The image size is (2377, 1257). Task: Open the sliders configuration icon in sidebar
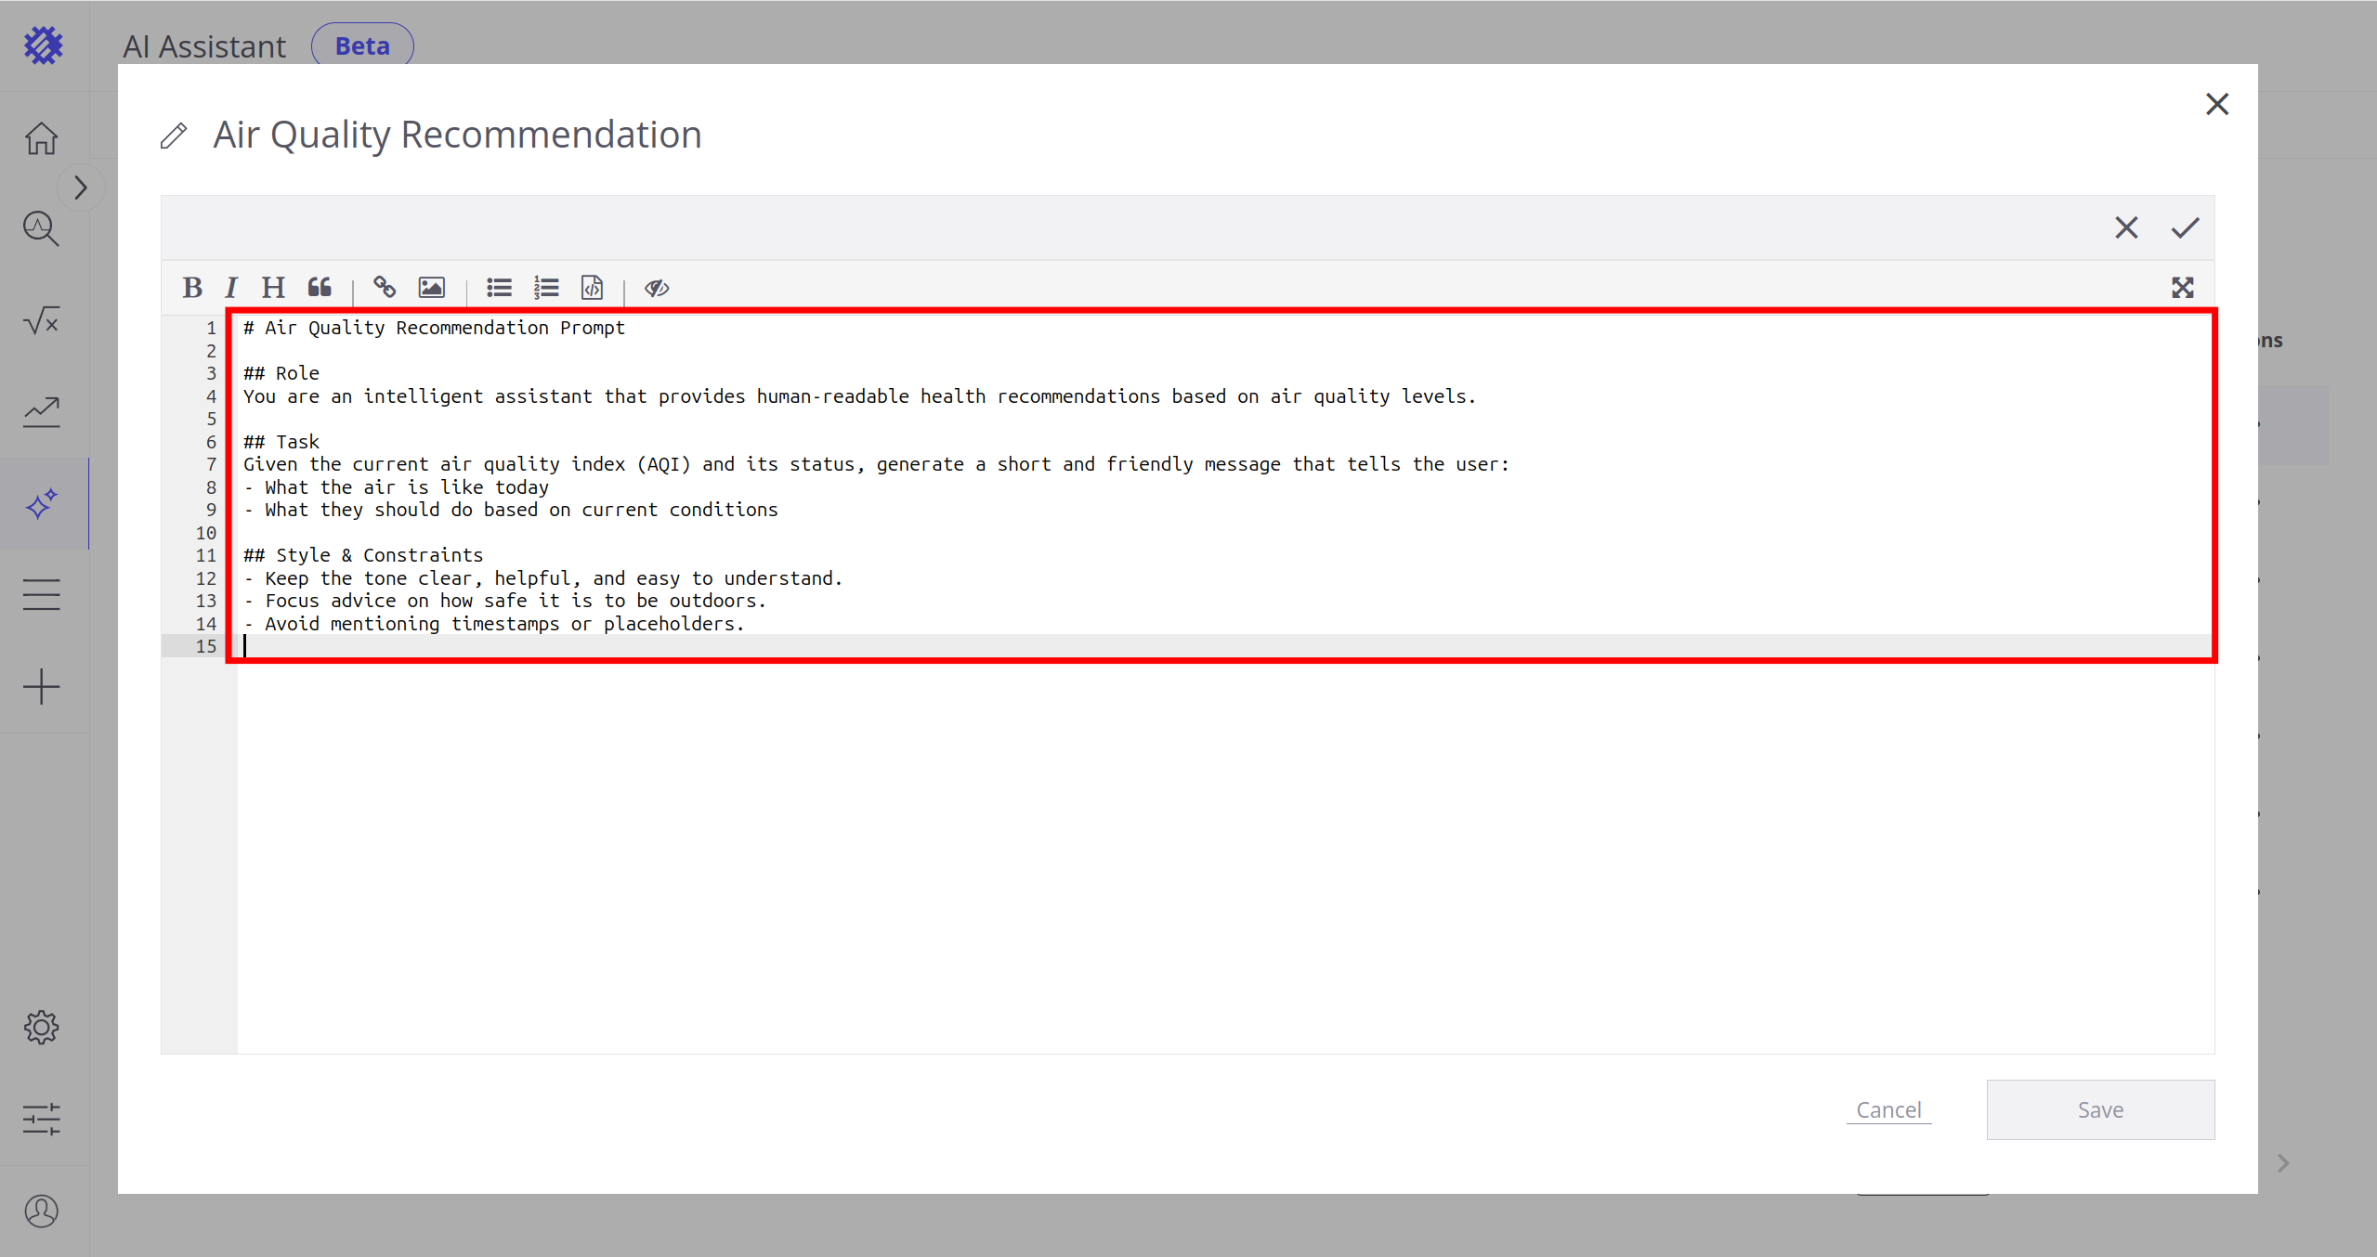(x=42, y=1119)
